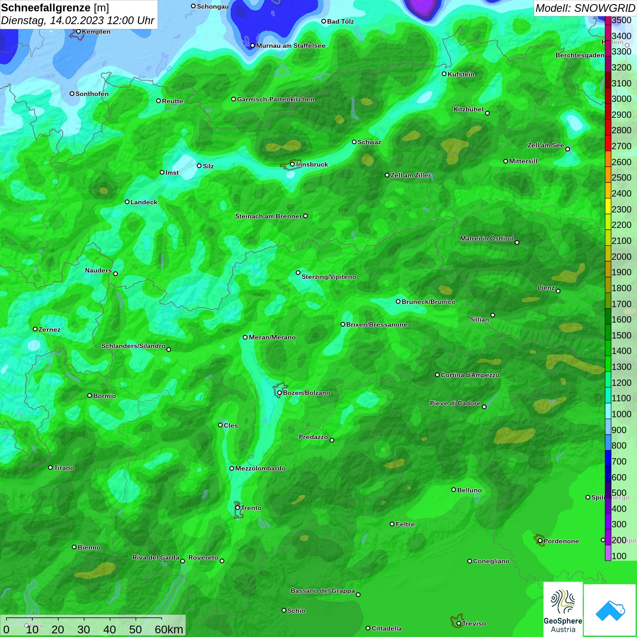
Task: Click the red legend swatch beside 2700
Action: (608, 143)
